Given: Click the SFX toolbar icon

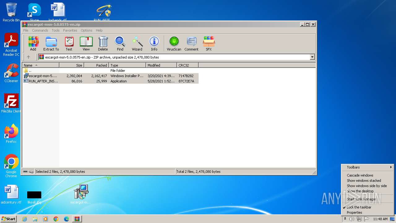Looking at the screenshot, I should [209, 44].
